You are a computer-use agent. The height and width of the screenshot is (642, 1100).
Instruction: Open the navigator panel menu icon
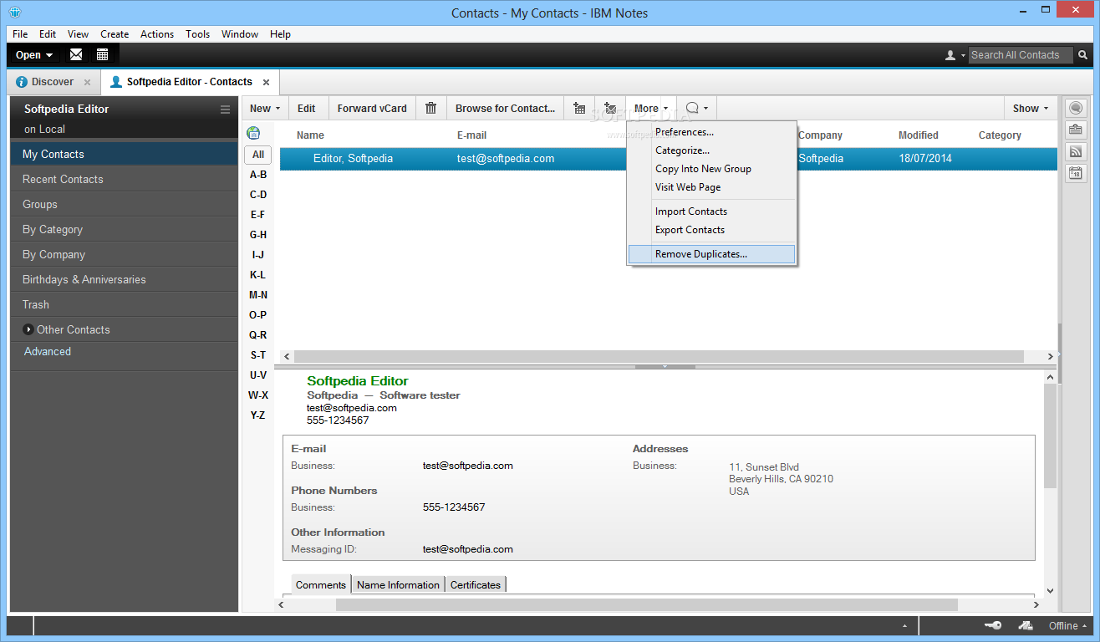pos(225,110)
